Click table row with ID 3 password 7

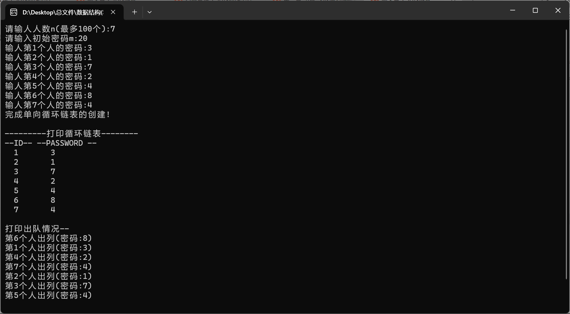tap(35, 172)
